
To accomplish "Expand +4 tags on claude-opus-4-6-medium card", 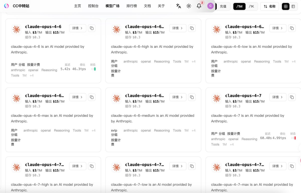I will coord(193,130).
